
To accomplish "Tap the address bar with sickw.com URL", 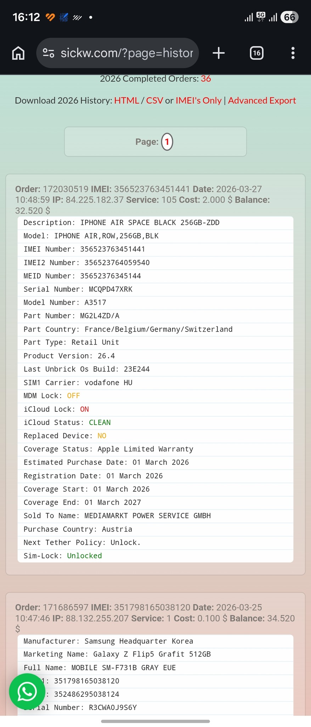I will tap(118, 53).
